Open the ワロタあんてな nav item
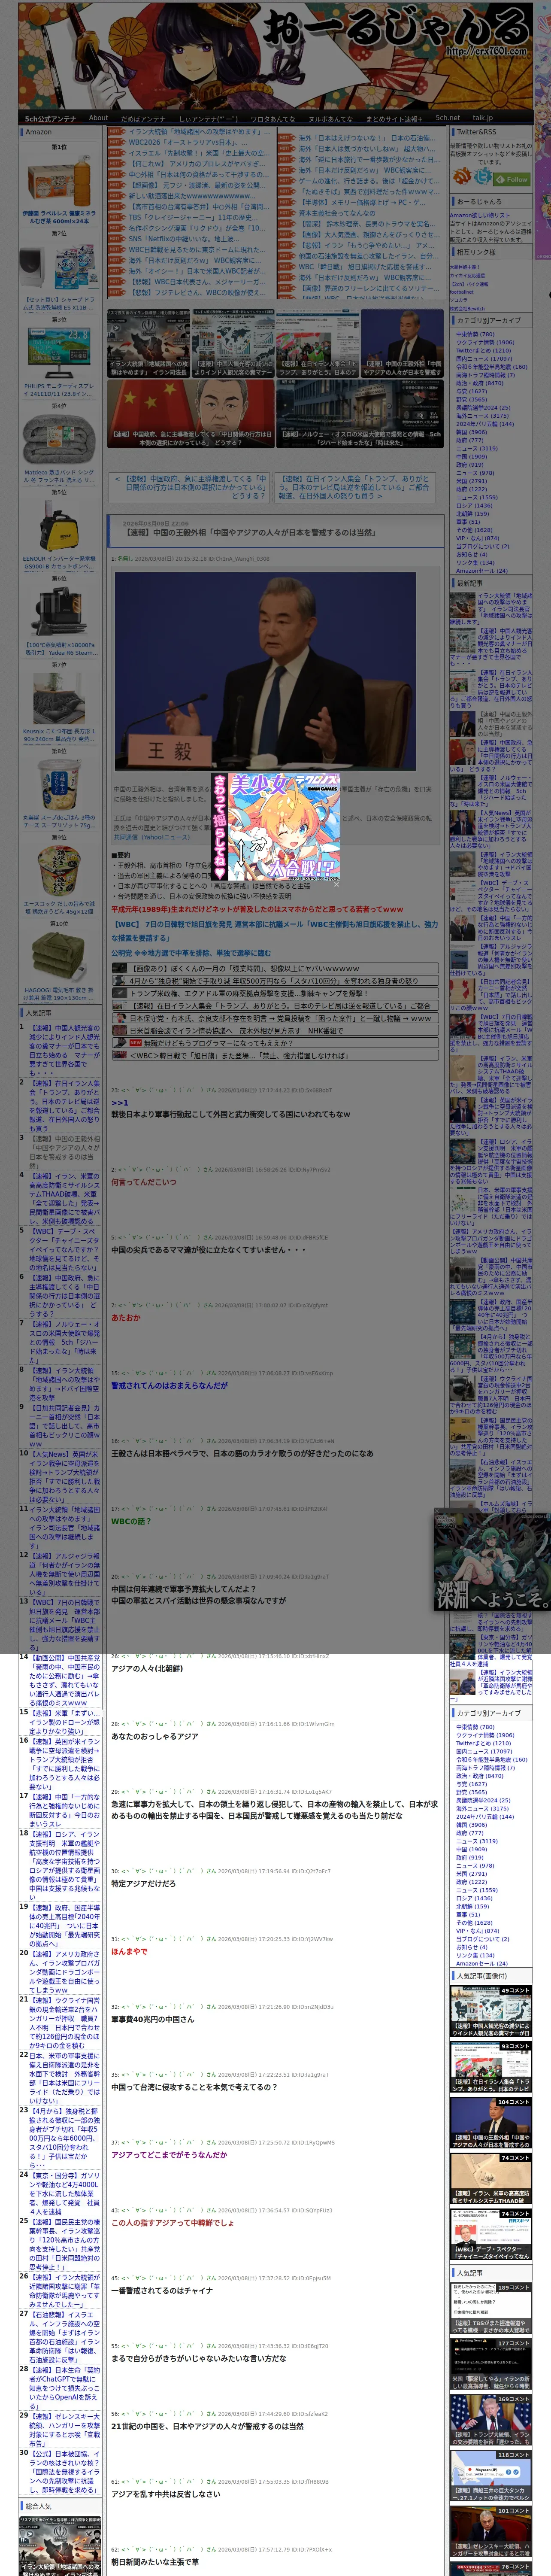 pos(272,118)
